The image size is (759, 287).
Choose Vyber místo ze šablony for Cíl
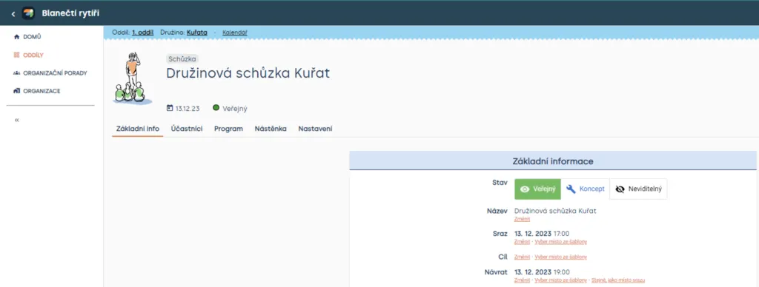pos(560,257)
